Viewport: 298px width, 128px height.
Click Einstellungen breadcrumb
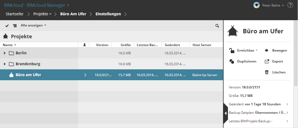point(108,14)
